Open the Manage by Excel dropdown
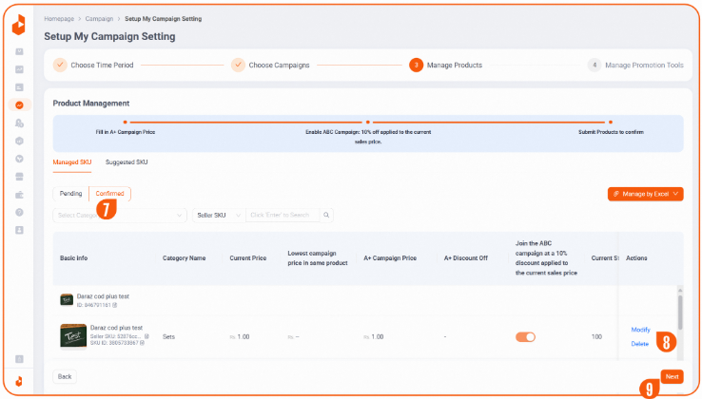 (645, 194)
